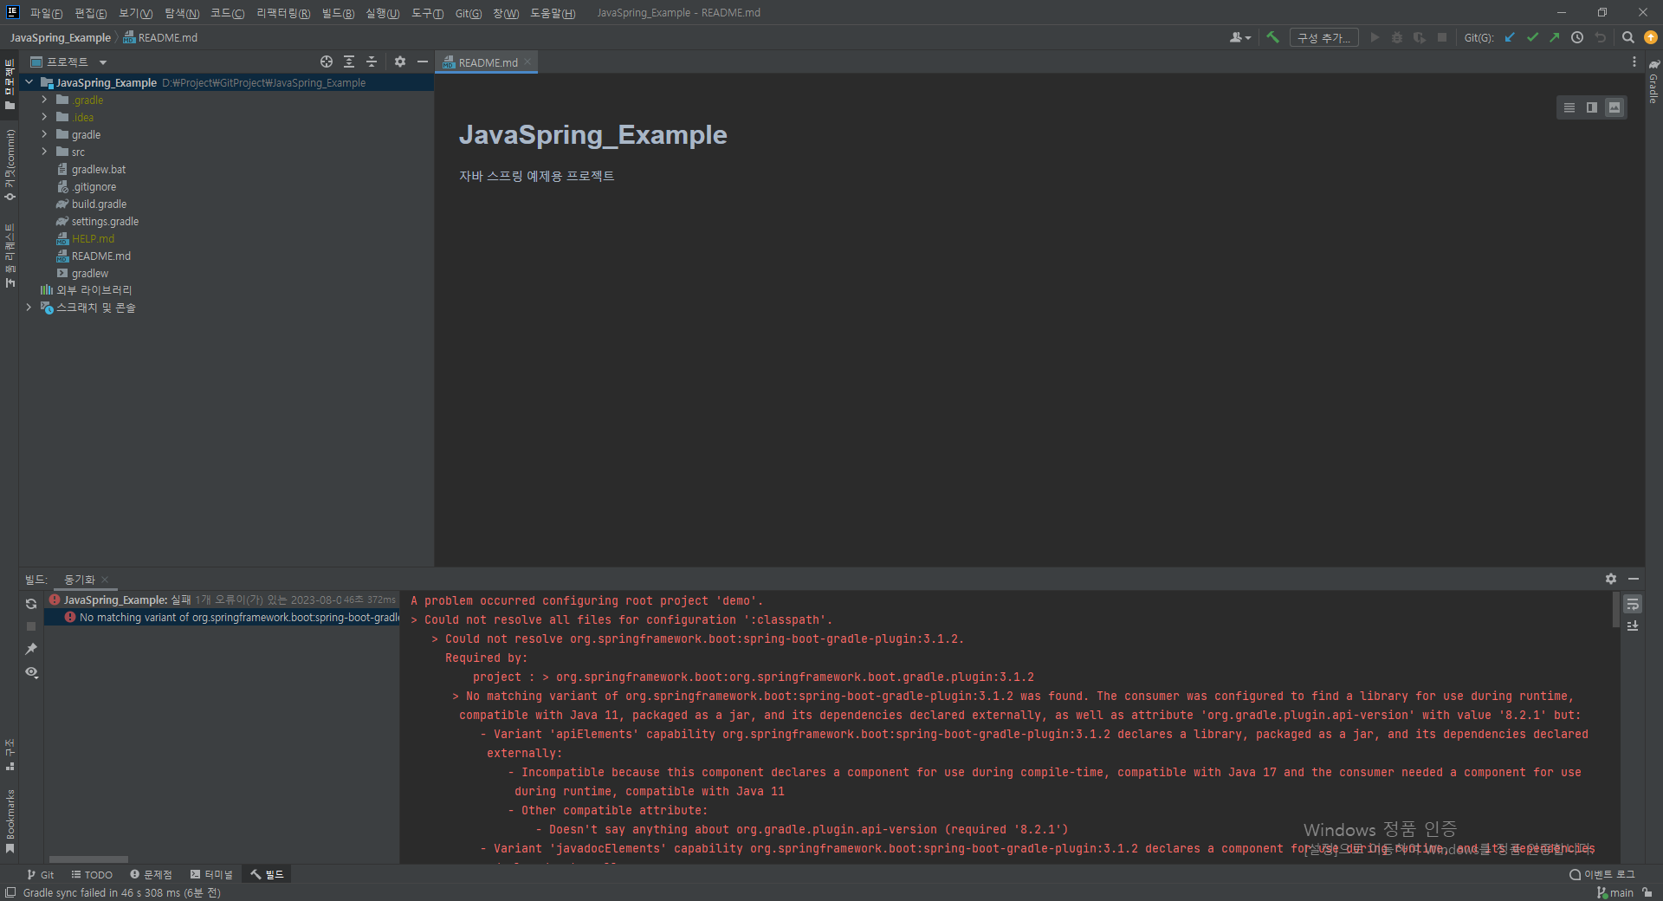Open Bookmarks tool window on left sidebar

10,820
